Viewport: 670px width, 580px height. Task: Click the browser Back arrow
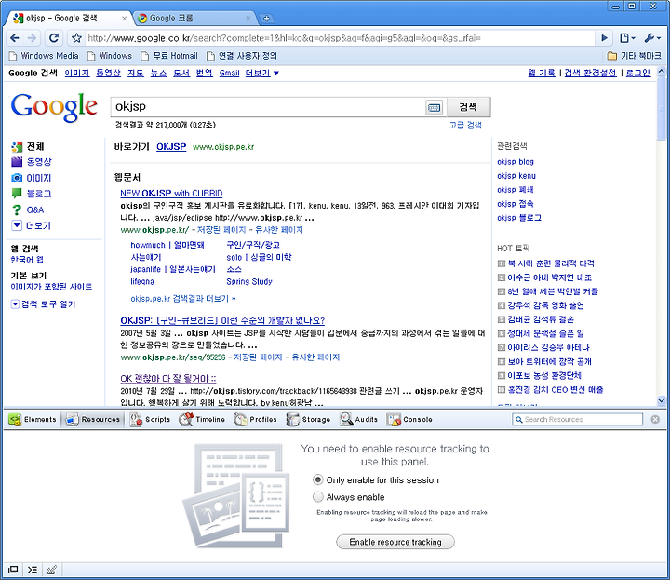(x=14, y=38)
